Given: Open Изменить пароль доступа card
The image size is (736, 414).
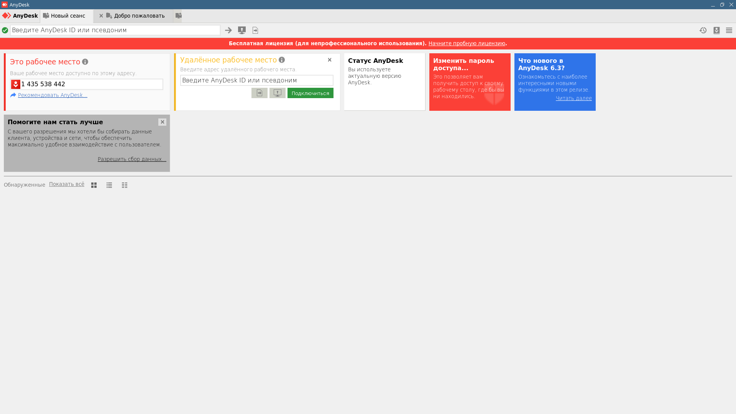Looking at the screenshot, I should coord(470,82).
